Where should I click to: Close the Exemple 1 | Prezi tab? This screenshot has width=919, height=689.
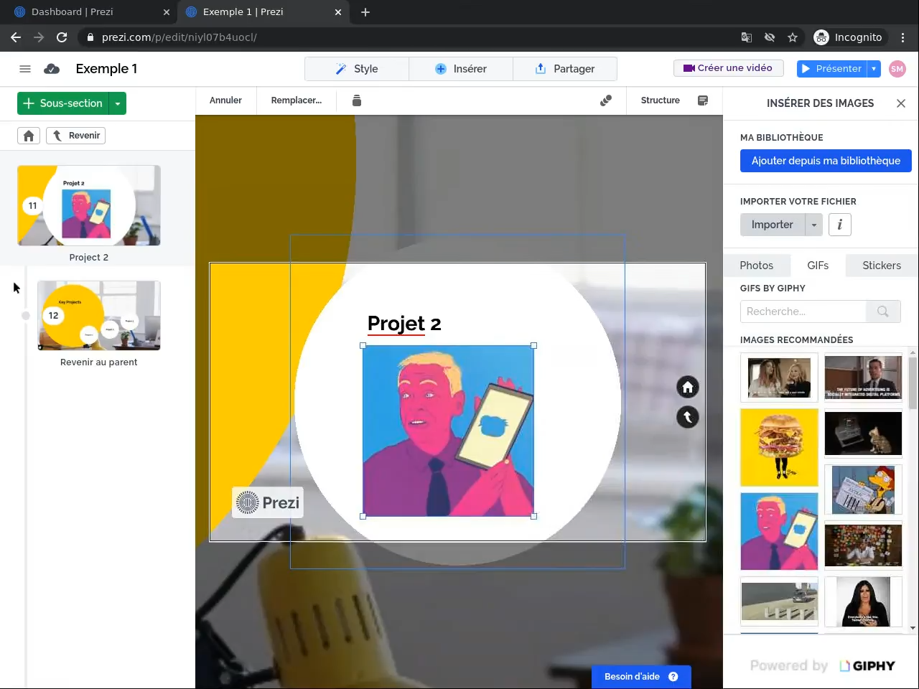click(338, 12)
